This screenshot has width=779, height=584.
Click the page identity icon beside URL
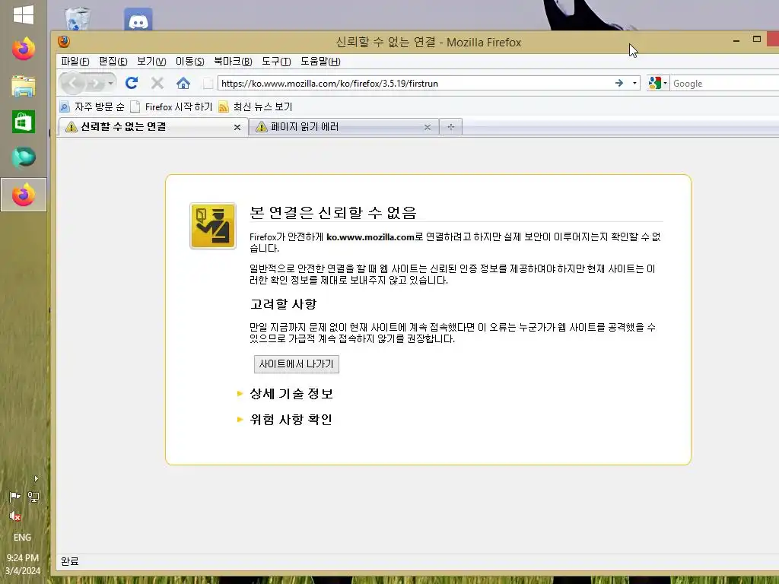coord(208,84)
